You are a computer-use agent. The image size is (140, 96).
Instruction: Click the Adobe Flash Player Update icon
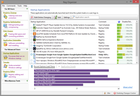pos(34,25)
